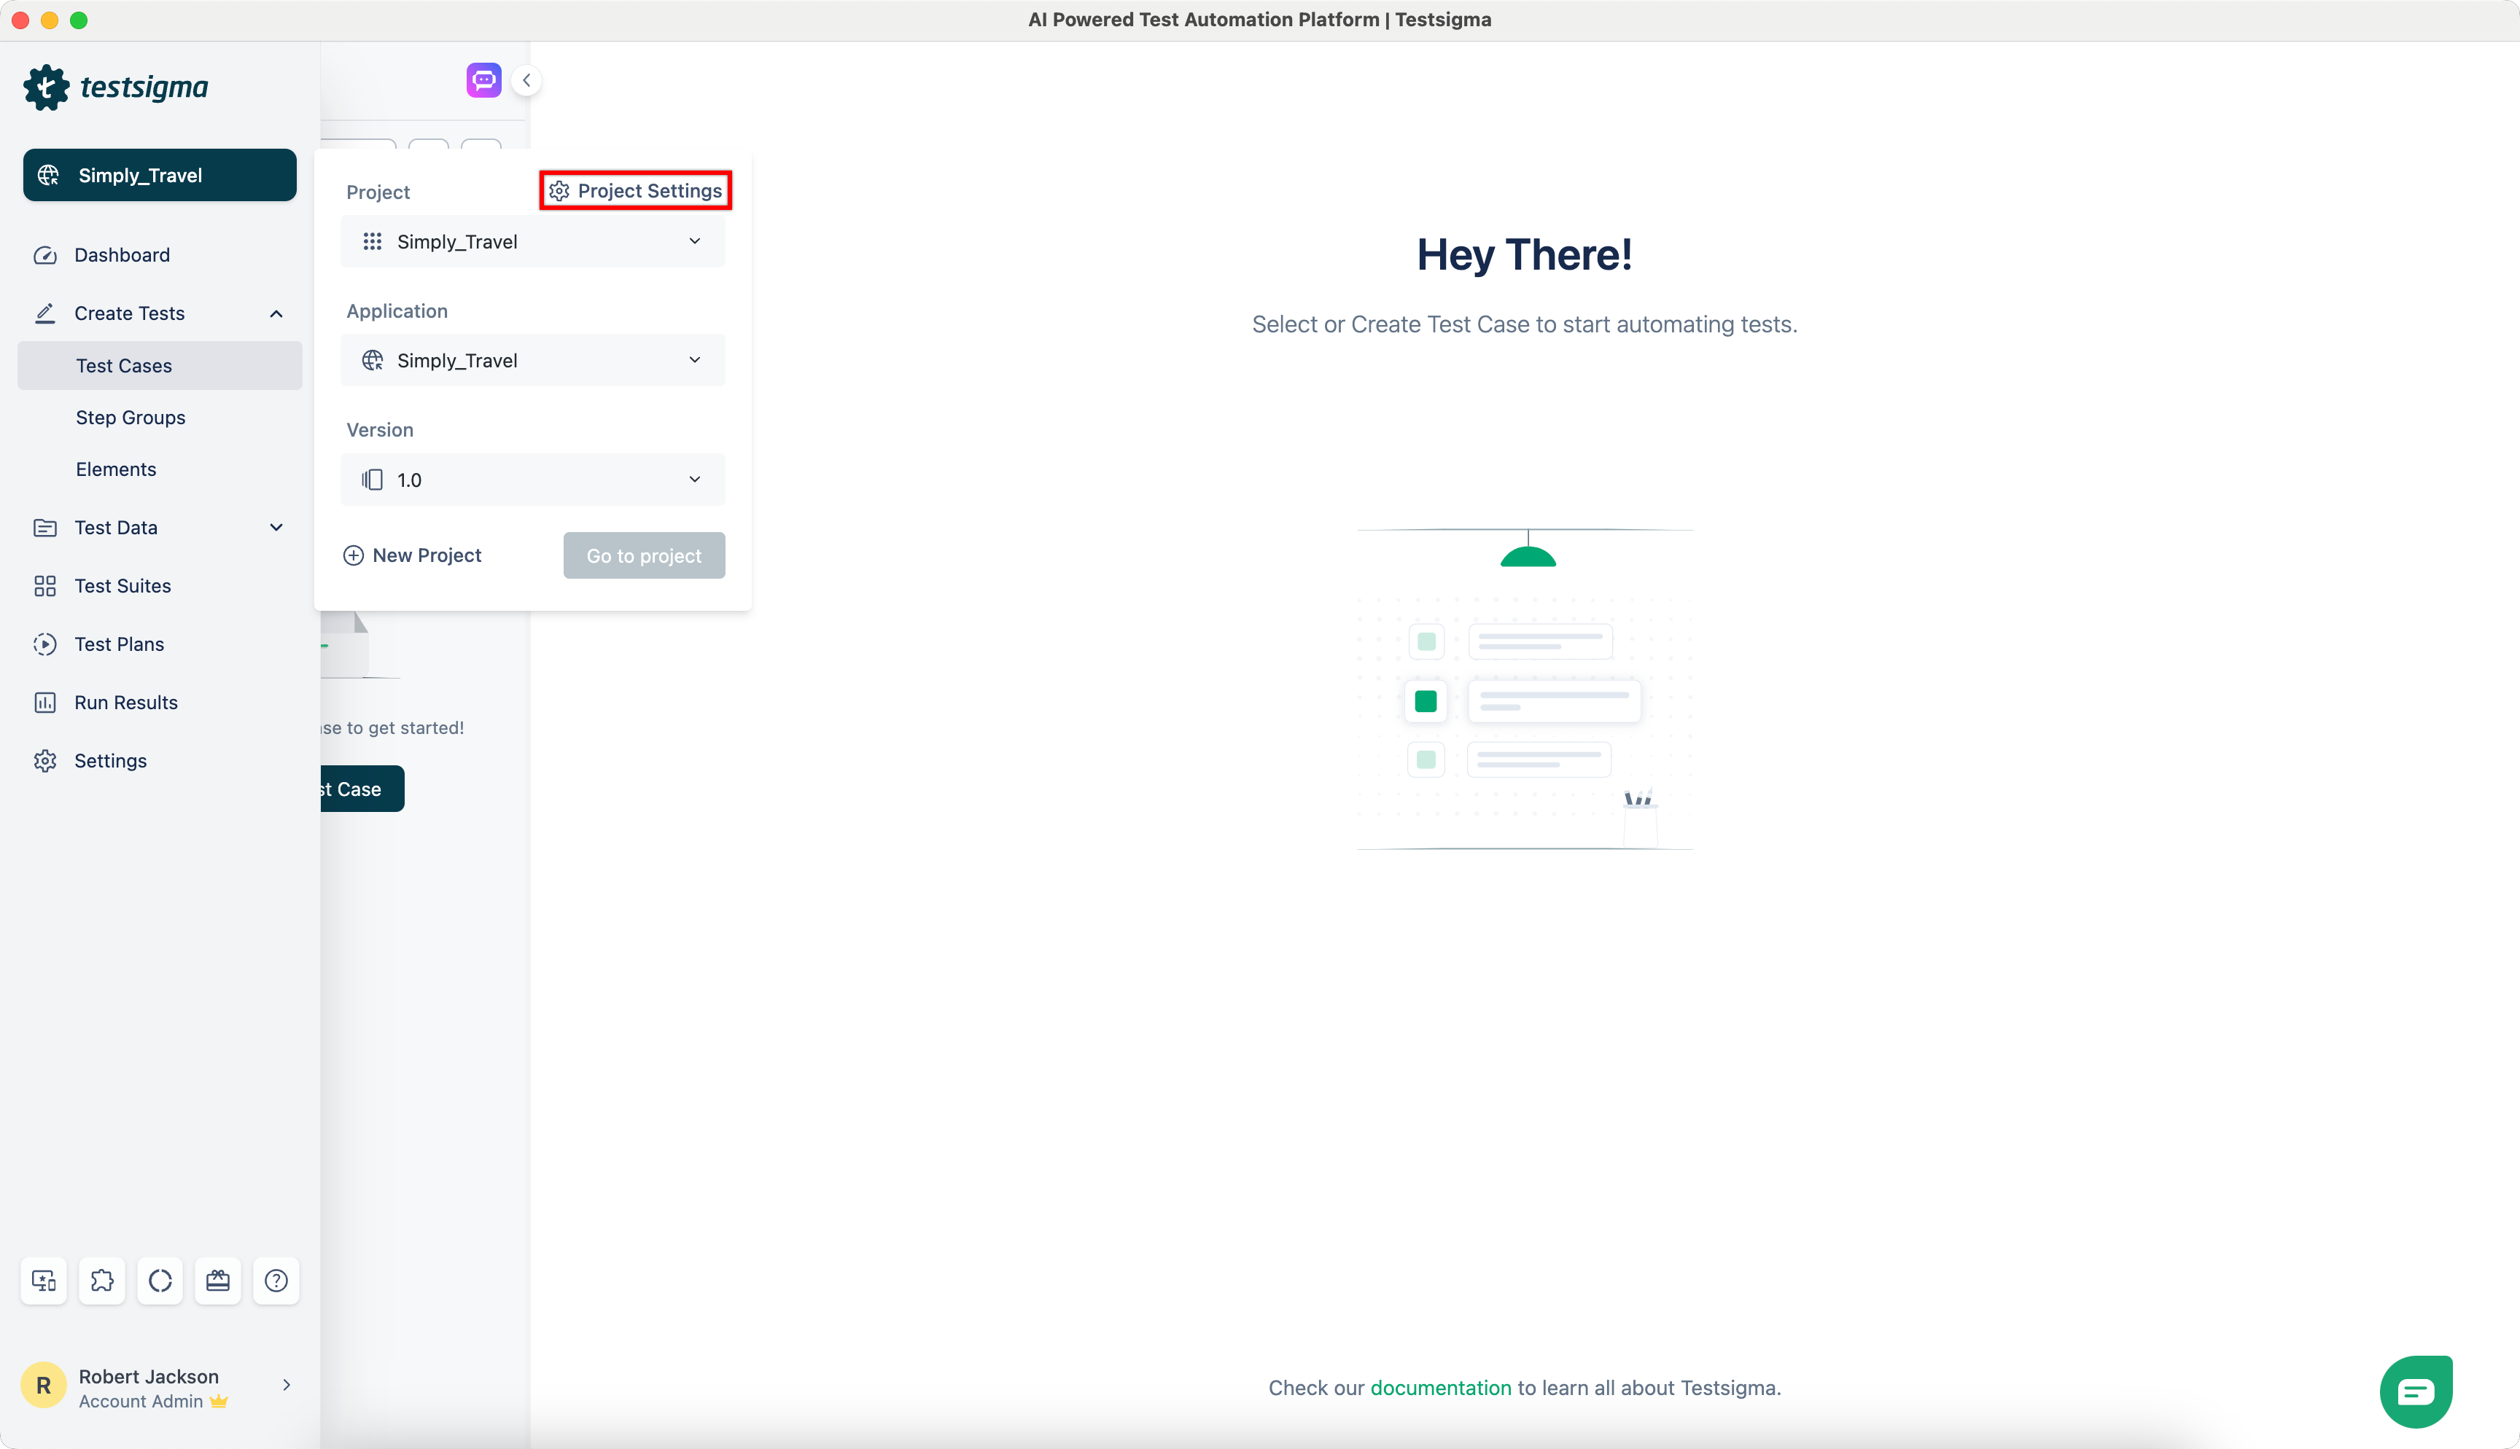The width and height of the screenshot is (2520, 1449).
Task: Click the Hey There! heading
Action: pos(1525,255)
